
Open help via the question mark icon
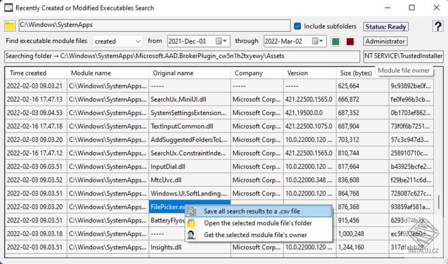pos(438,26)
